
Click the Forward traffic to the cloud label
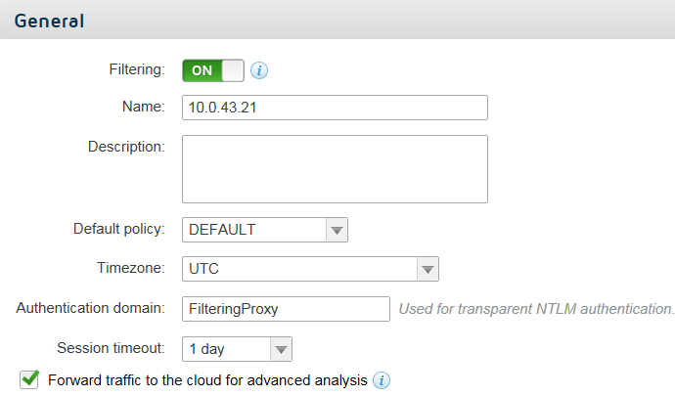[207, 380]
